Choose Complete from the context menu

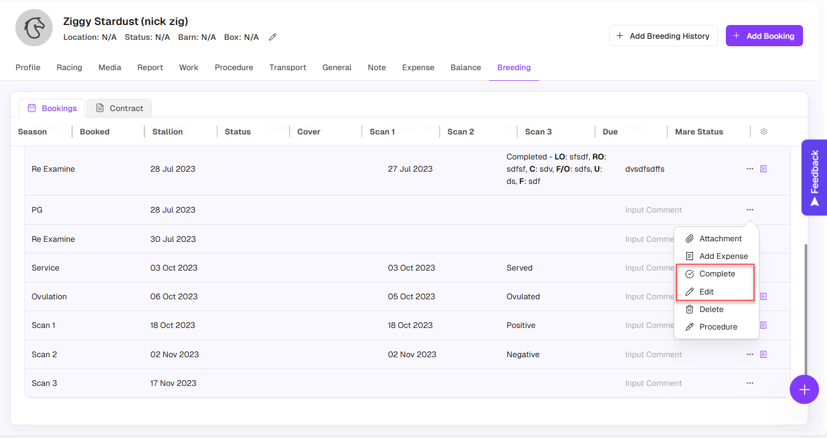coord(717,274)
